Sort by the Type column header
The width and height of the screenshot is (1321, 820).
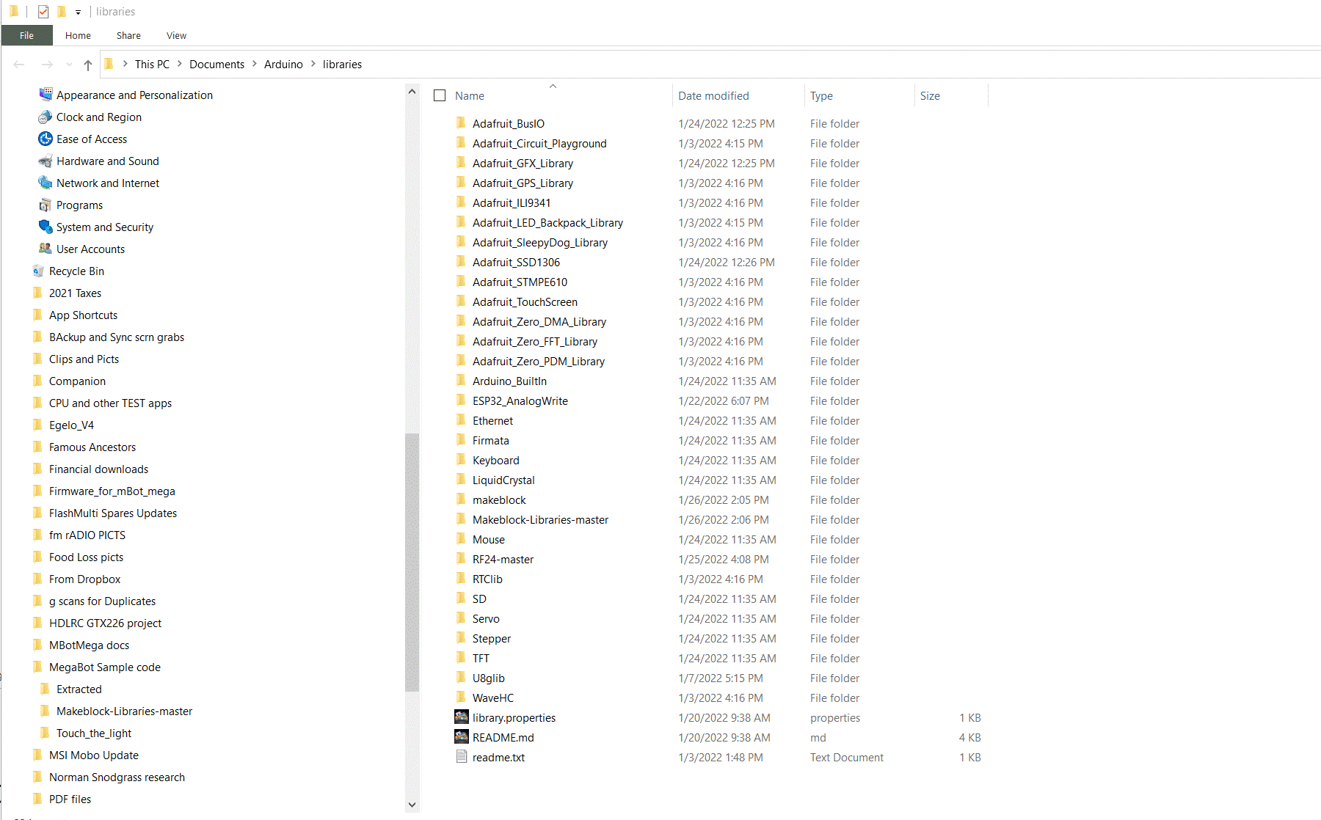click(x=821, y=96)
